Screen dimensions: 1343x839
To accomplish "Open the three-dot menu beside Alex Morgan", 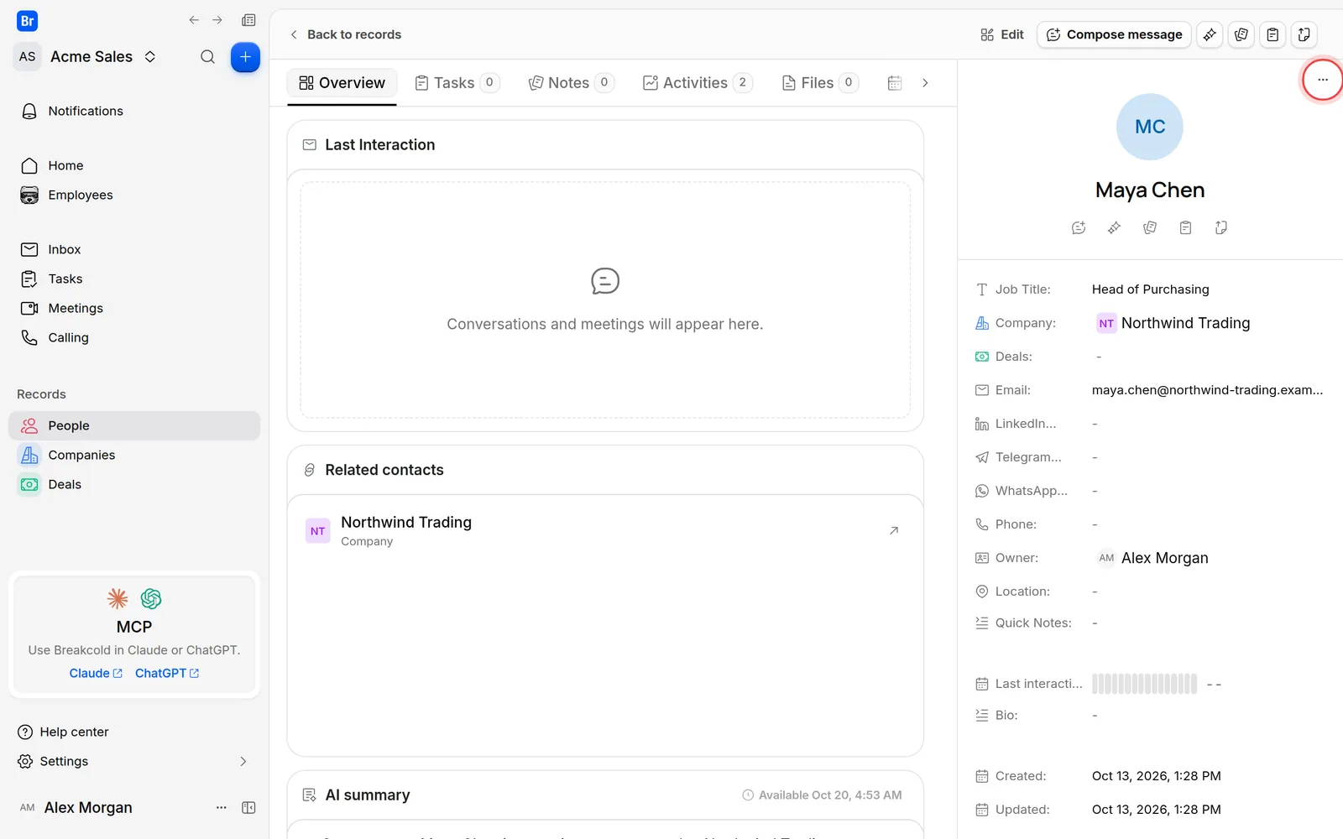I will pyautogui.click(x=222, y=807).
